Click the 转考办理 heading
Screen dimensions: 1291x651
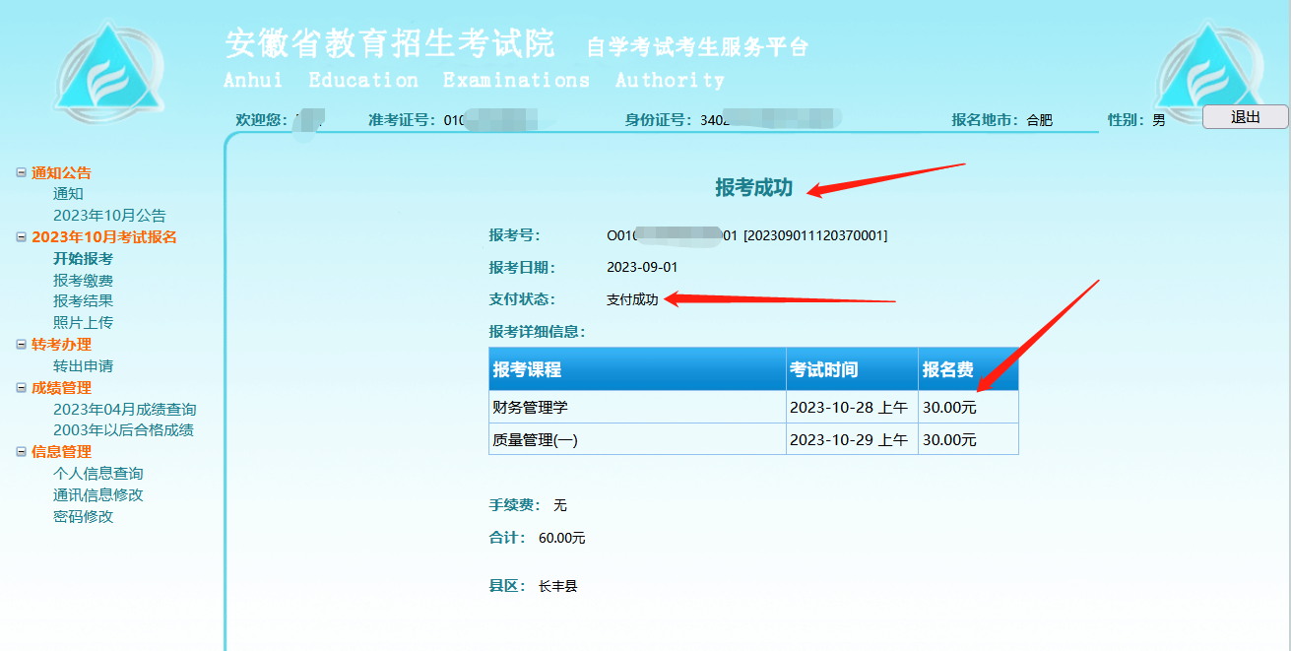click(x=61, y=345)
